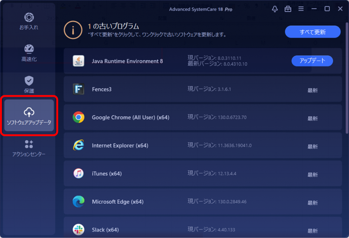Click アップデート for Java Runtime Environment
Image resolution: width=349 pixels, height=238 pixels.
pyautogui.click(x=312, y=61)
